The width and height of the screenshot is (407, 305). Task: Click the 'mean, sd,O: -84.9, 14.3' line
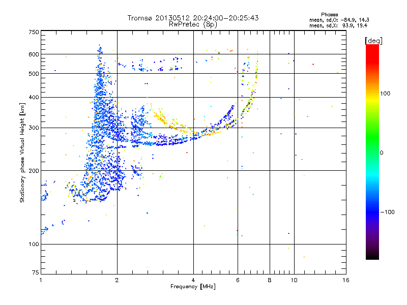pyautogui.click(x=339, y=20)
